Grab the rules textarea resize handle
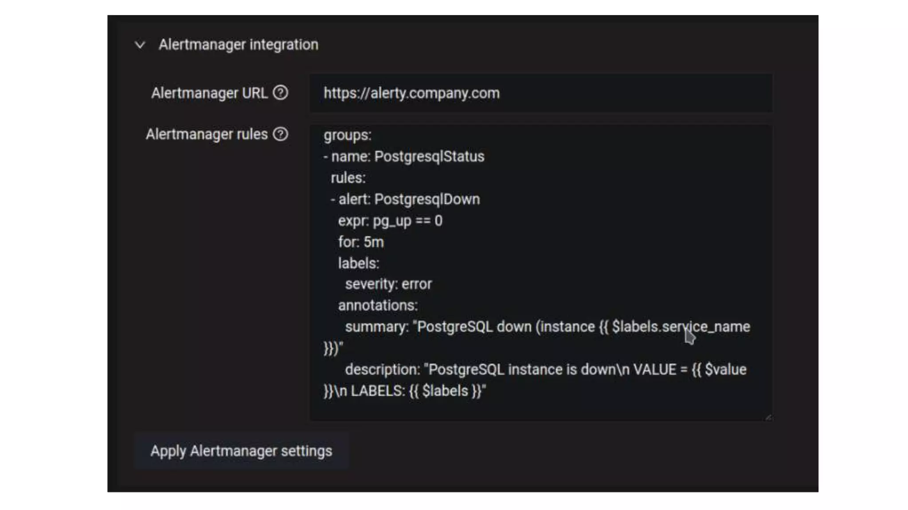The image size is (908, 510). click(x=768, y=417)
